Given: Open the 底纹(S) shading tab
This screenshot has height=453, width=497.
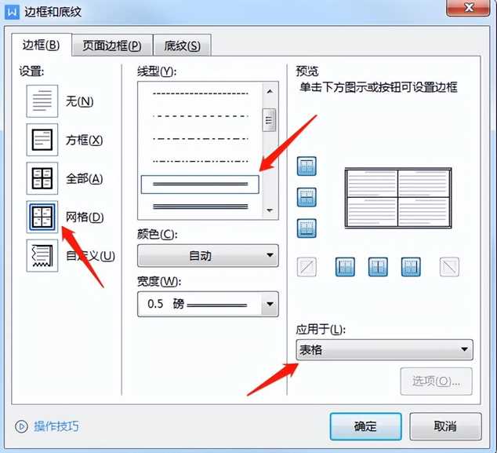Looking at the screenshot, I should click(182, 46).
